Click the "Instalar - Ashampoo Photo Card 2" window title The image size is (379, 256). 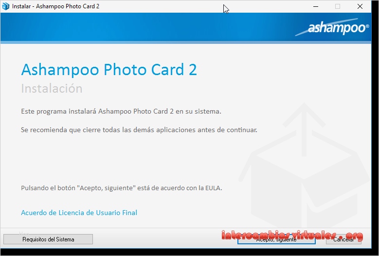pos(55,6)
